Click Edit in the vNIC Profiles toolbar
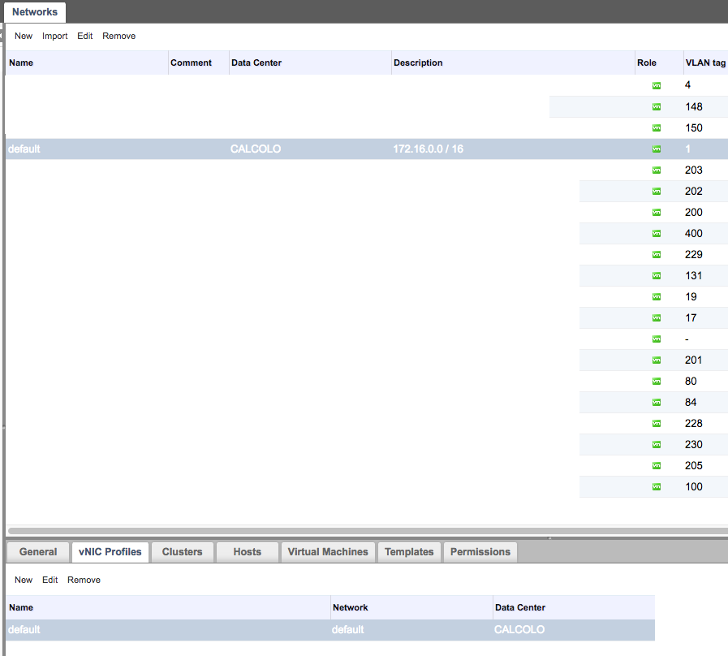This screenshot has width=728, height=656. [50, 580]
